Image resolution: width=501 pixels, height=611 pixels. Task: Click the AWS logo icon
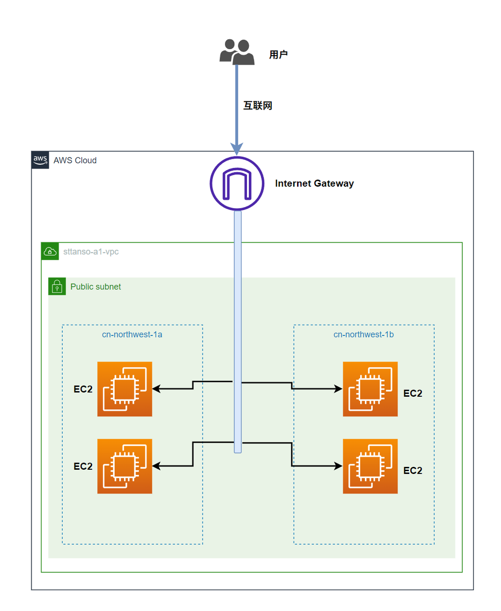pos(40,160)
